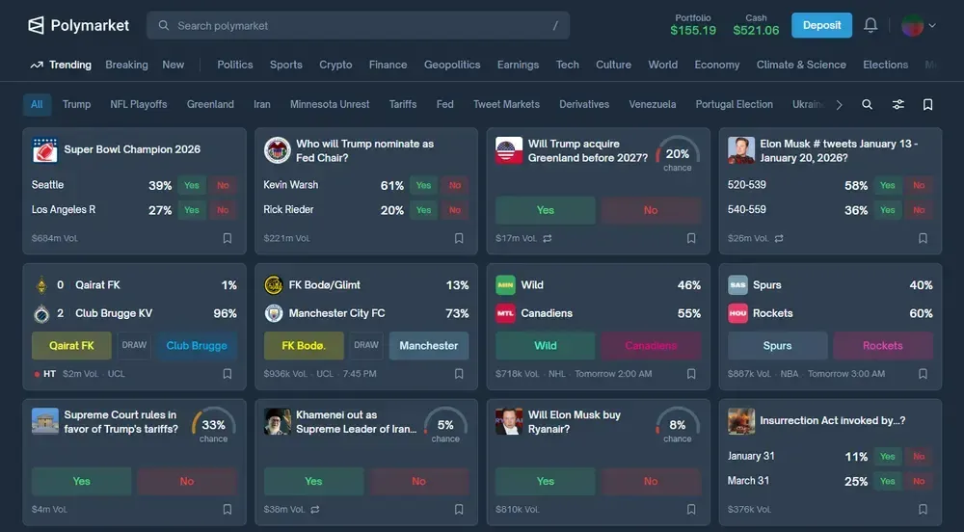View the Cash balance $521.06

click(x=756, y=25)
